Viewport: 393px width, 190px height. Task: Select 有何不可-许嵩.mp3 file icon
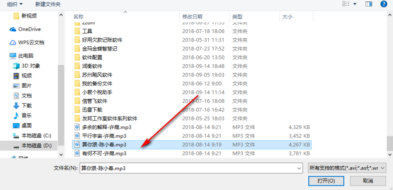77,153
